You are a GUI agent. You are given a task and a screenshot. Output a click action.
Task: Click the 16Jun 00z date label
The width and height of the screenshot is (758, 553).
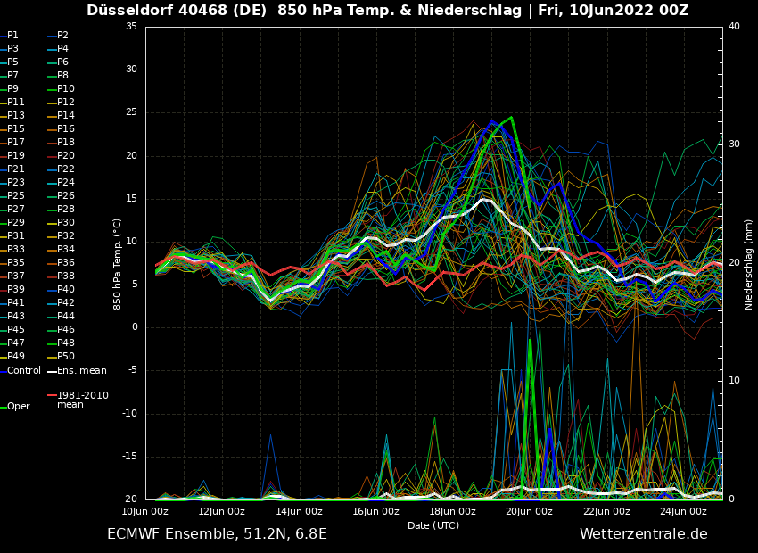pyautogui.click(x=375, y=511)
